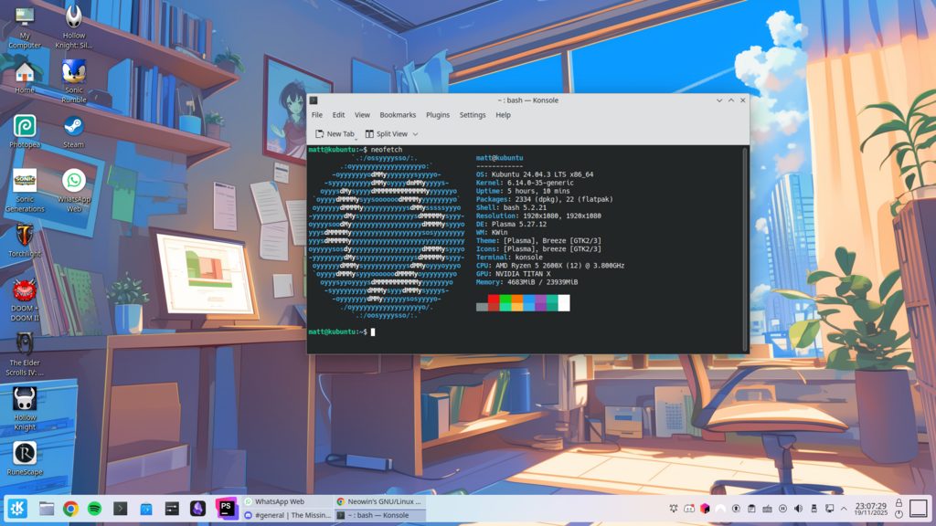Launch RuneScape from the desktop
This screenshot has width=936, height=526.
25,459
